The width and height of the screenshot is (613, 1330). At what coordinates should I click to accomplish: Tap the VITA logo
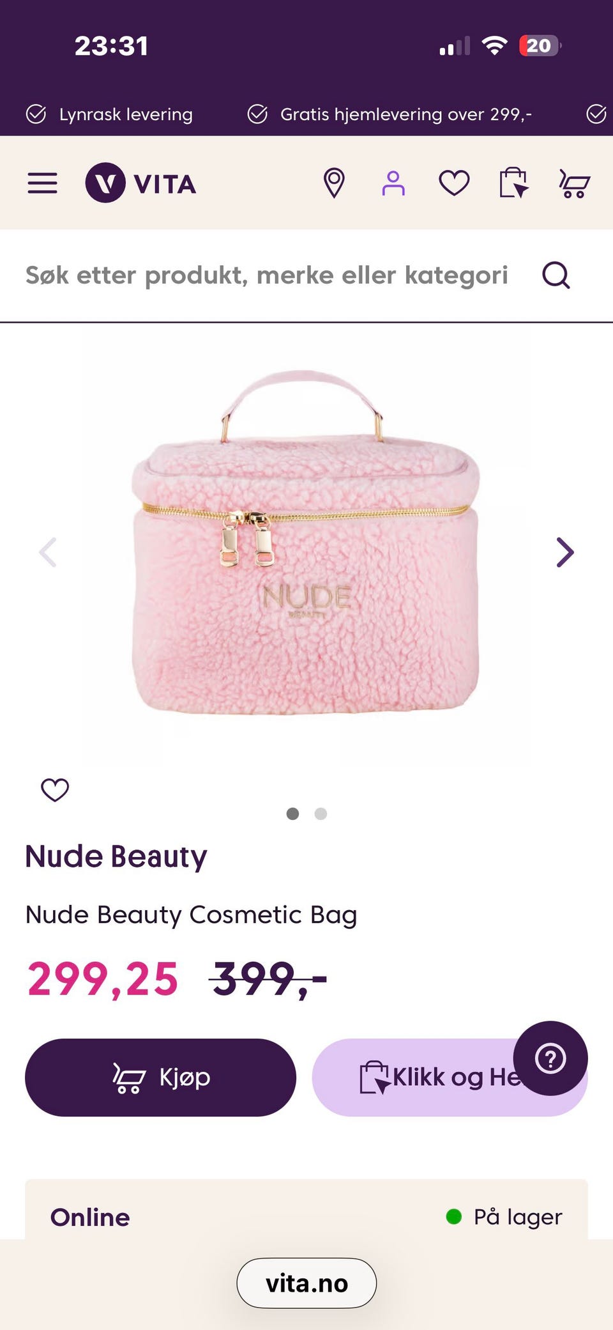click(x=141, y=183)
